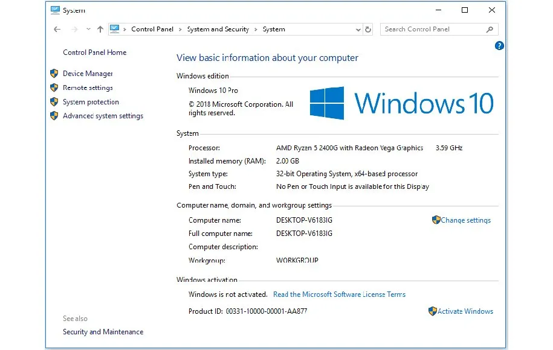Open the Recent locations dropdown chevron
The image size is (553, 350).
coord(88,29)
